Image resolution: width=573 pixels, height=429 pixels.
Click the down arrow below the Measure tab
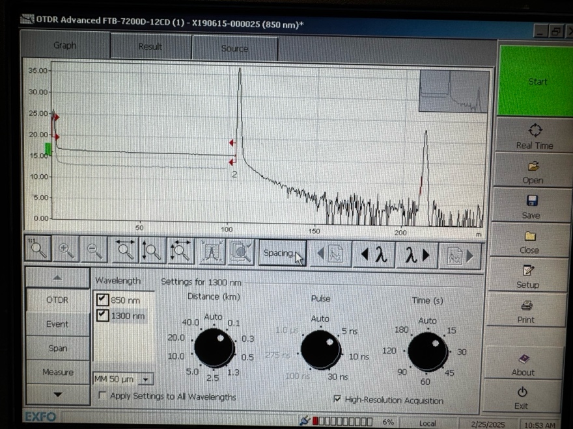coord(58,395)
